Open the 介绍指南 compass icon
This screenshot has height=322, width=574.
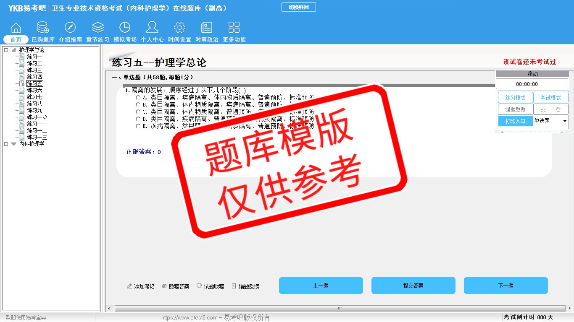point(70,28)
